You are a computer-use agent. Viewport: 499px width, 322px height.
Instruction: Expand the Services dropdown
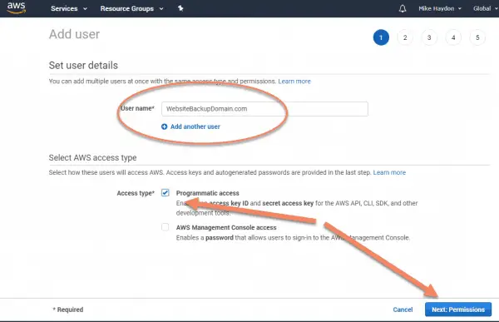pos(69,8)
